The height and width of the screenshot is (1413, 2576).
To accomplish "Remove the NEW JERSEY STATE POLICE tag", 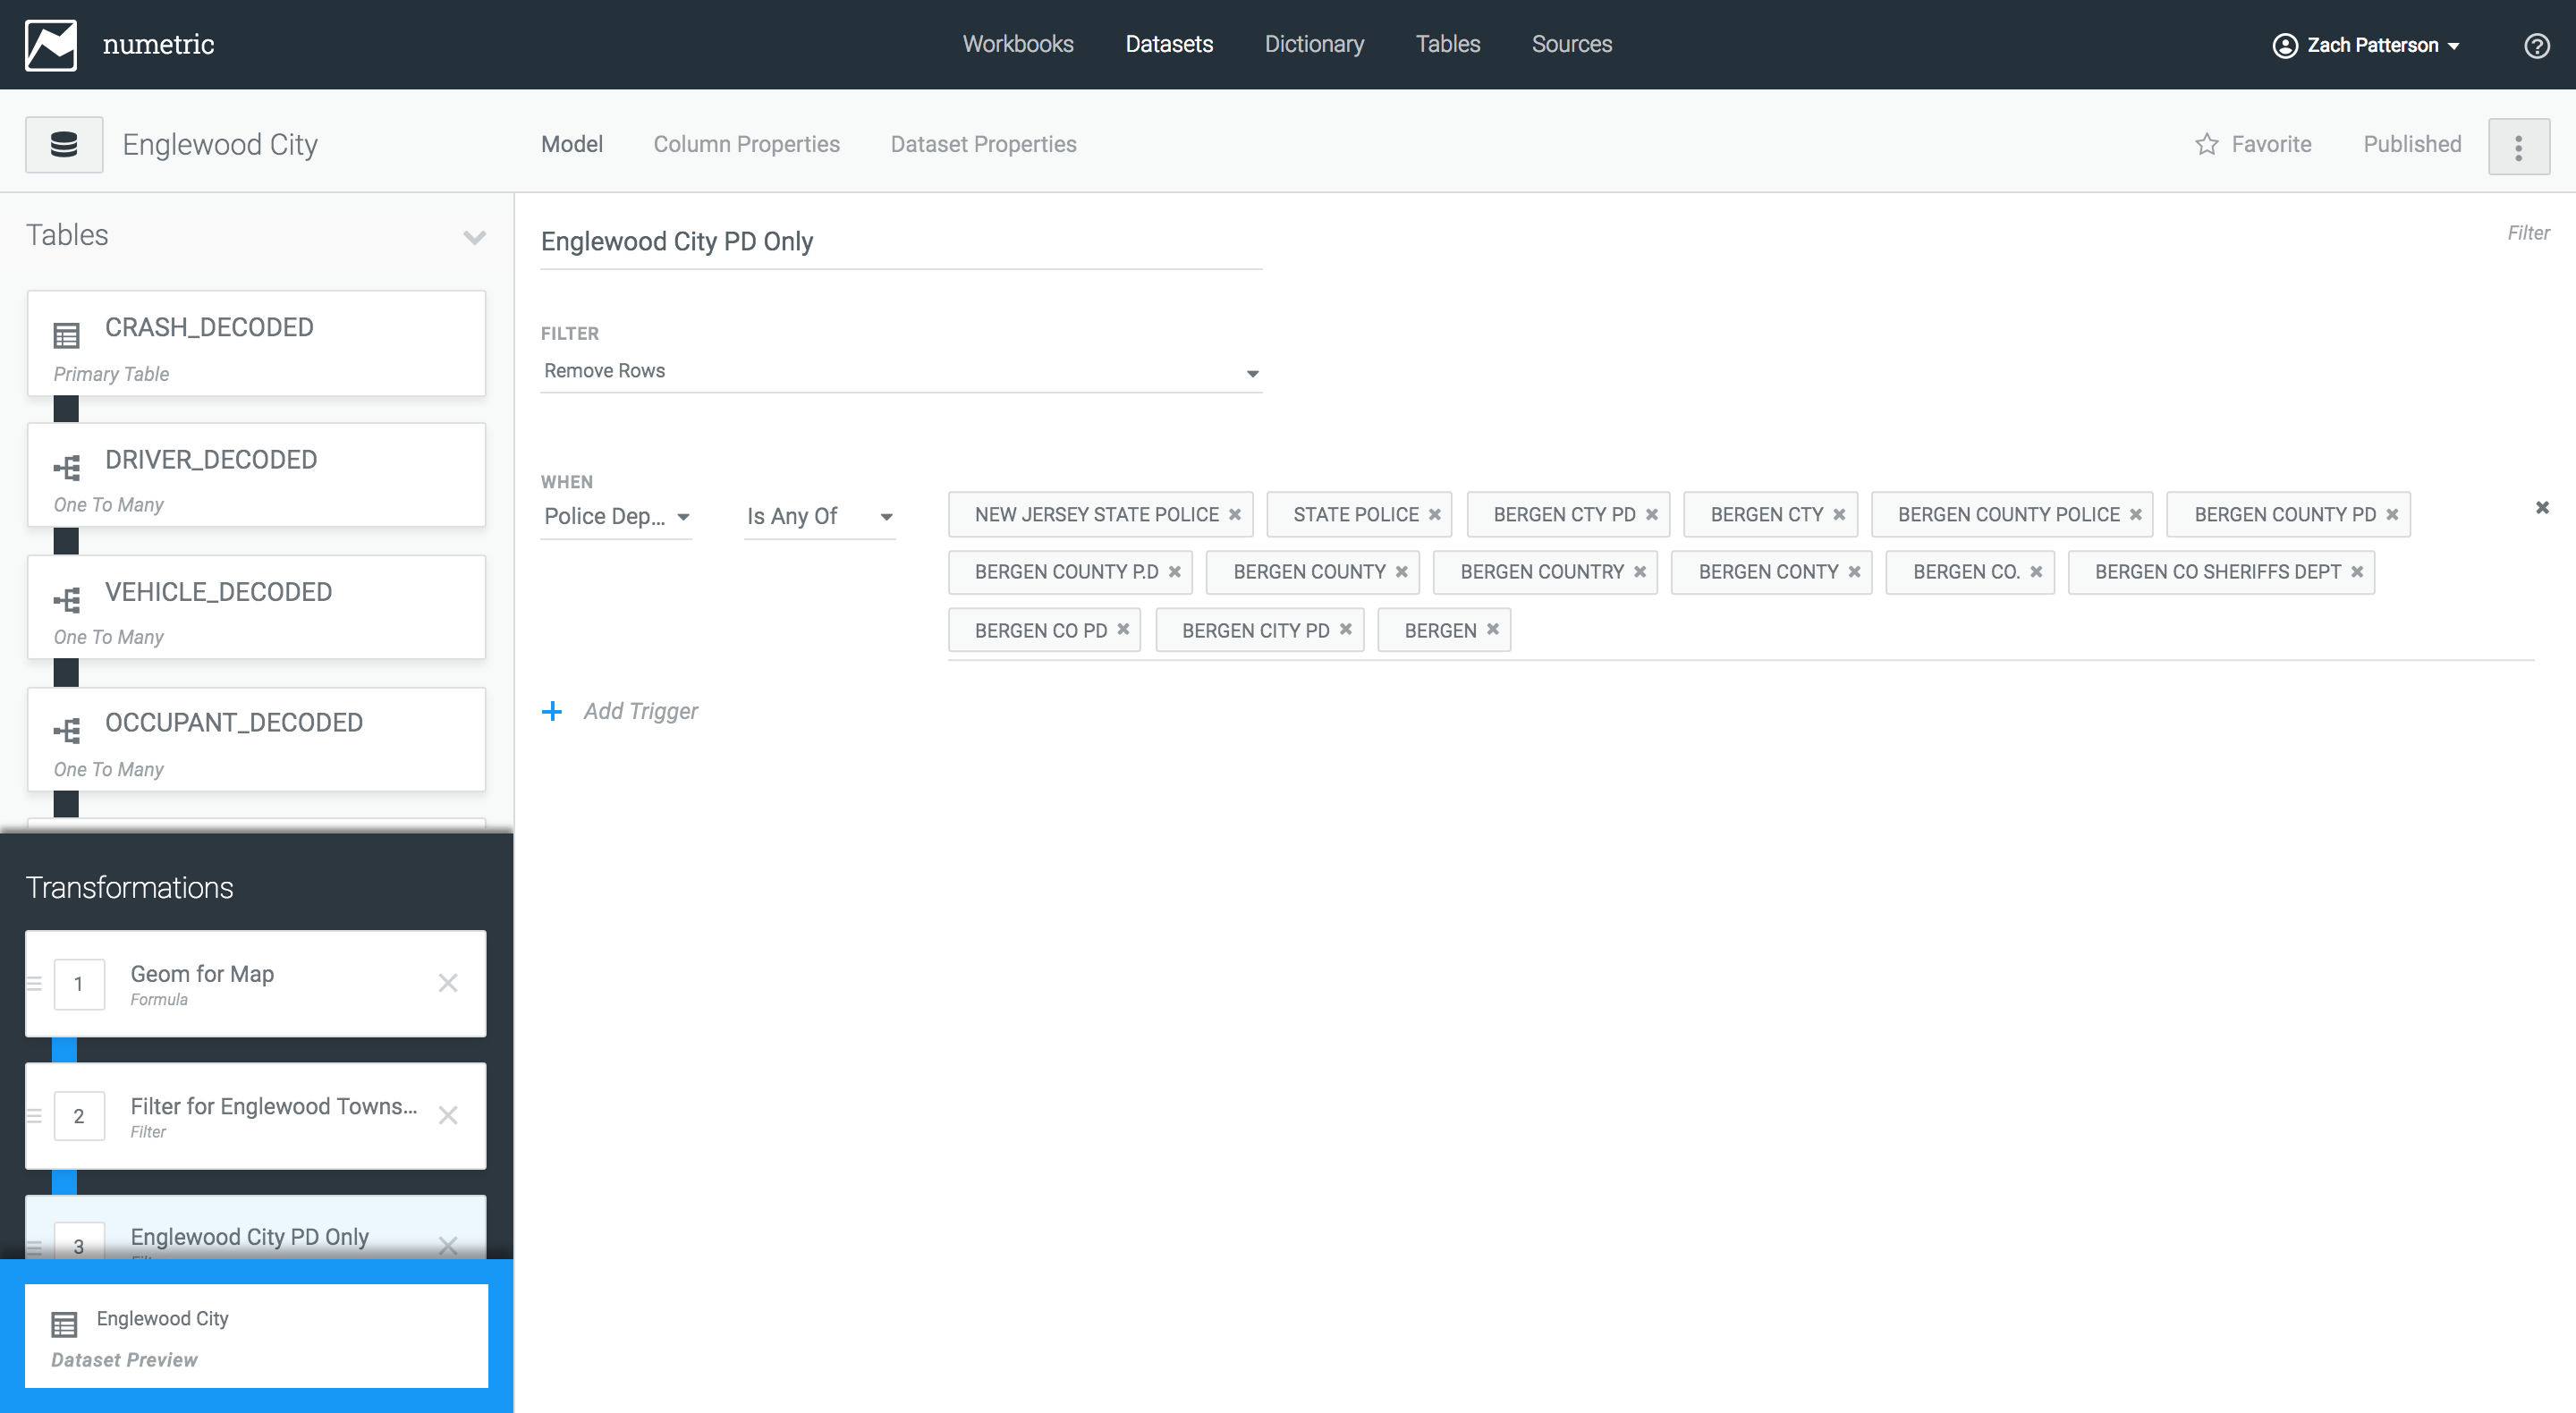I will [x=1235, y=514].
